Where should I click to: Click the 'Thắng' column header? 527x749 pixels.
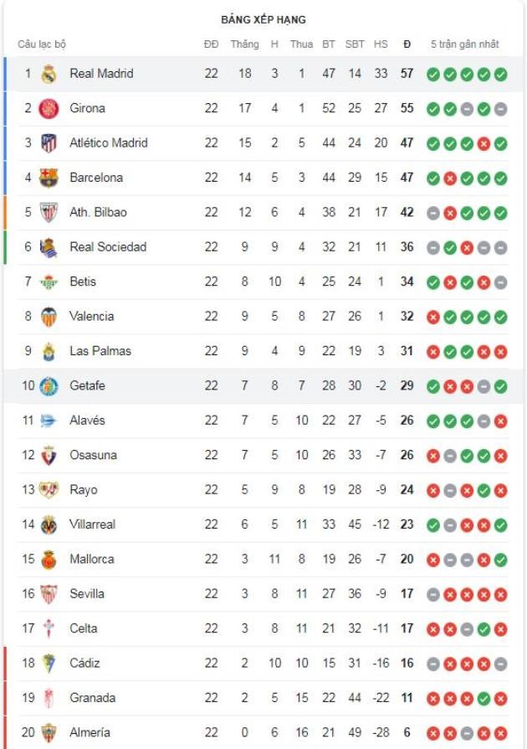[245, 44]
